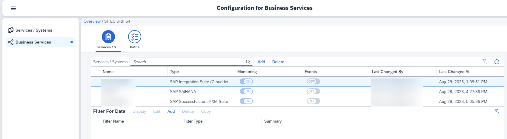Viewport: 507px width, 139px height.
Task: Click the search magnifier icon
Action: (x=248, y=62)
